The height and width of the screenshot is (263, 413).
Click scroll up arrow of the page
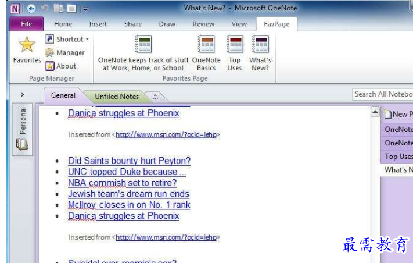375,112
